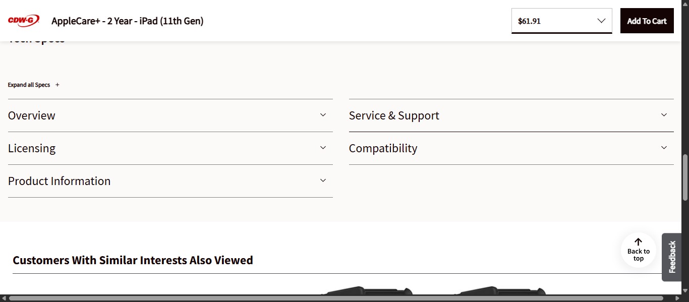Click the AppleCare+ 2 Year iPad product title
This screenshot has height=302, width=689.
click(x=127, y=21)
